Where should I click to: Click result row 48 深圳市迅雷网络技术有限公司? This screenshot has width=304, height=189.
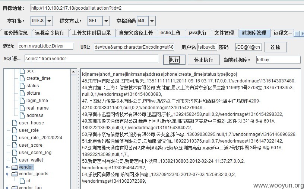click(x=182, y=114)
